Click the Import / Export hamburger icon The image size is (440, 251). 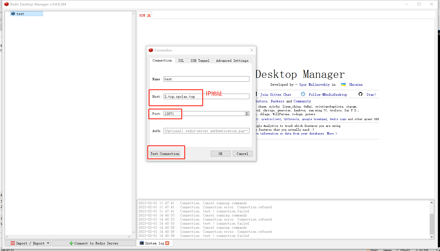click(x=13, y=243)
